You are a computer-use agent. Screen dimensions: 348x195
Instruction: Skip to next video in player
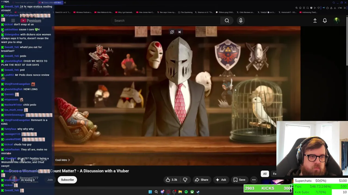[179, 32]
